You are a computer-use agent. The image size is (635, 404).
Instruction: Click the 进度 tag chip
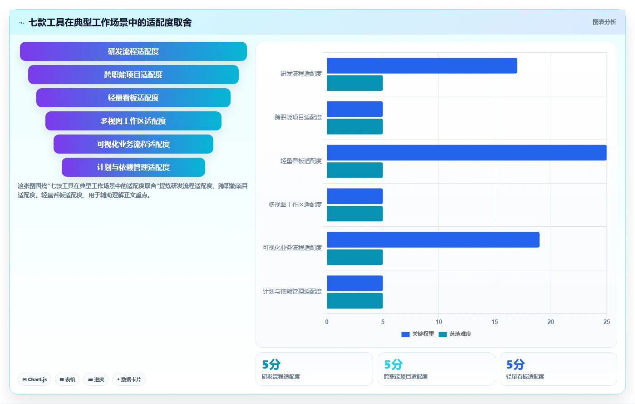pyautogui.click(x=96, y=379)
